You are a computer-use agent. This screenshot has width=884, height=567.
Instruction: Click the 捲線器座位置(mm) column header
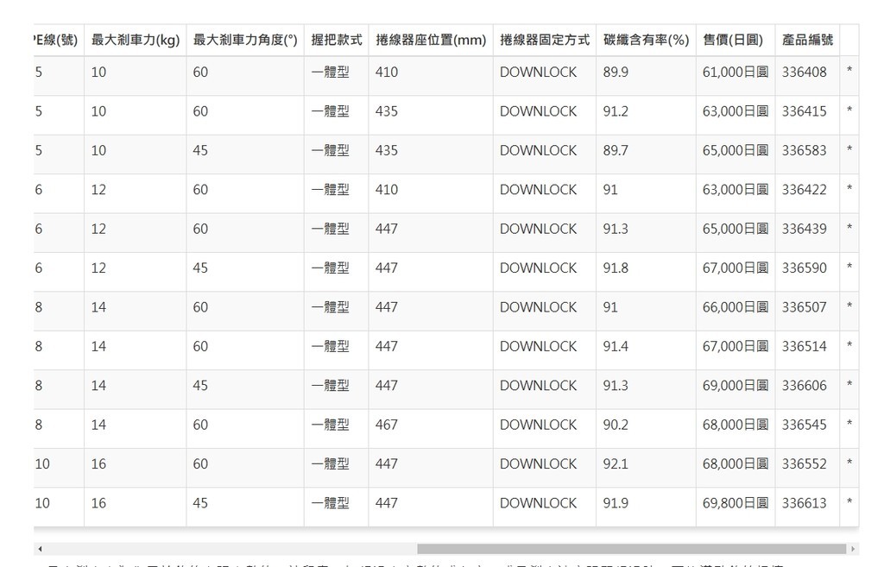(x=431, y=41)
